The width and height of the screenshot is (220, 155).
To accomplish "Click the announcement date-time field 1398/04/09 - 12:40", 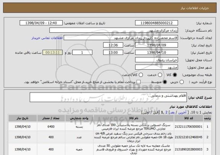I will [x=41, y=23].
